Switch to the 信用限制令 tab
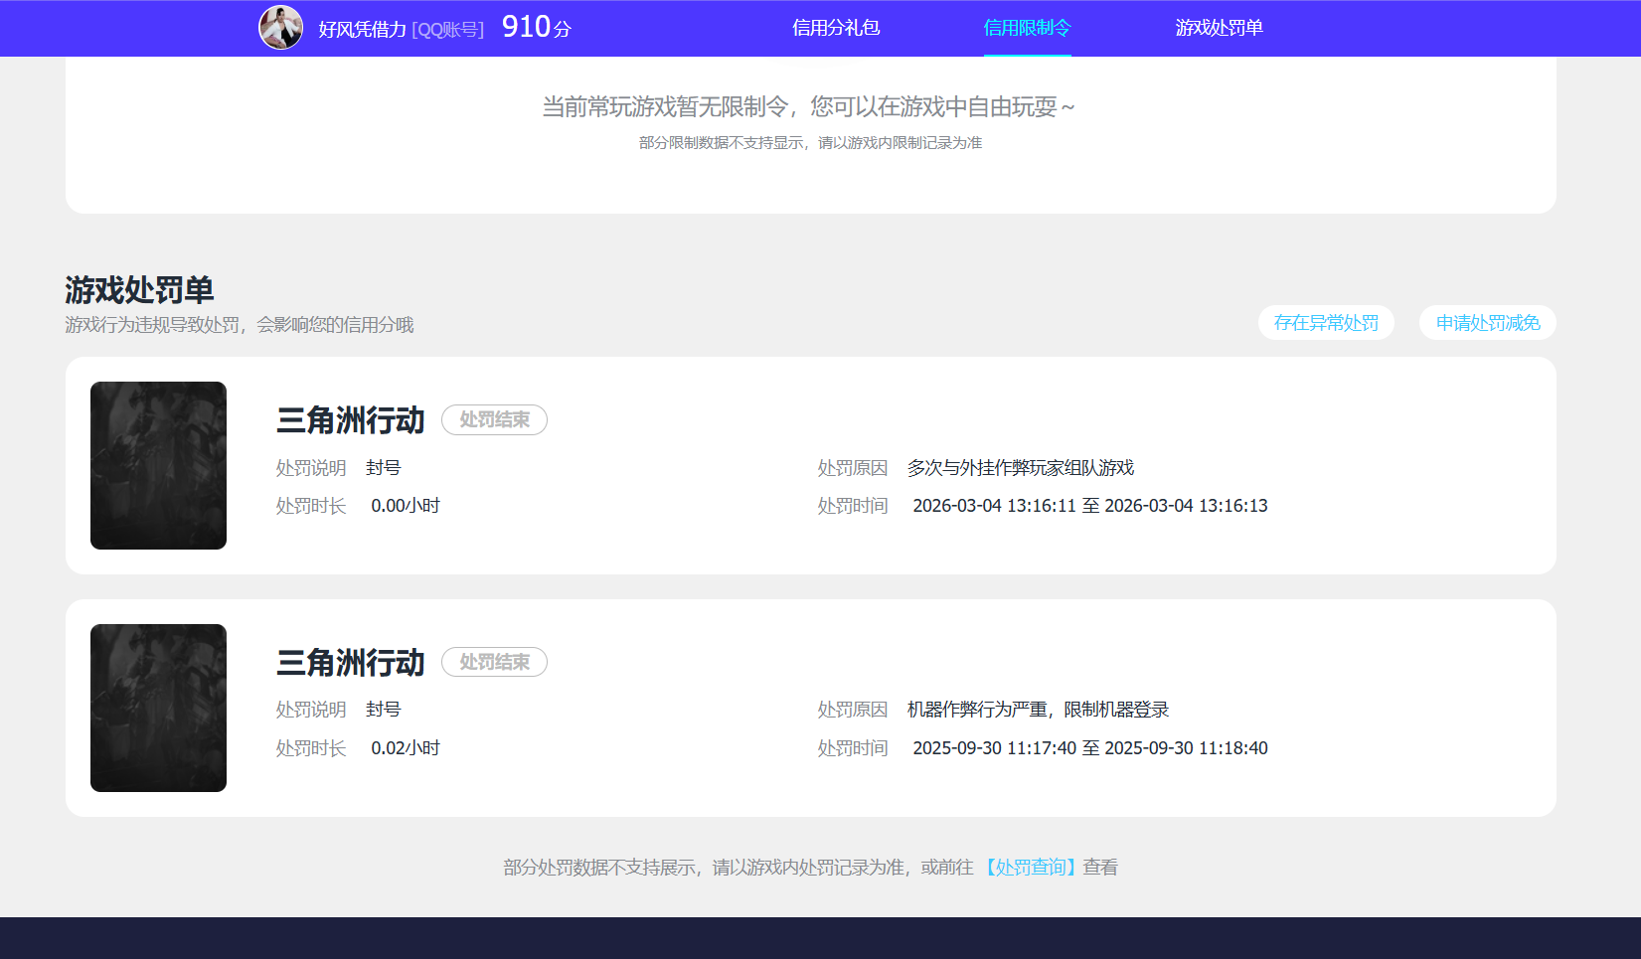The image size is (1641, 959). click(x=1027, y=28)
